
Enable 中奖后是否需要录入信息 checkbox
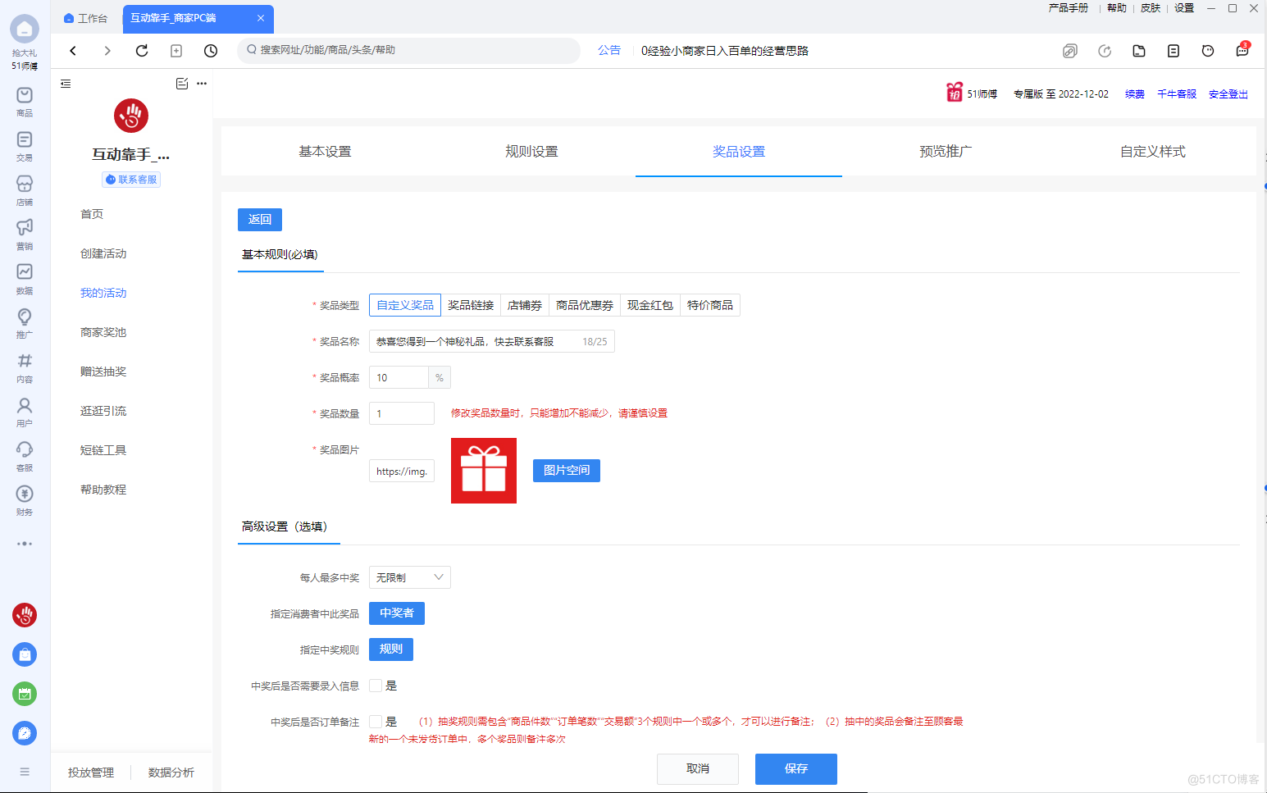point(376,685)
